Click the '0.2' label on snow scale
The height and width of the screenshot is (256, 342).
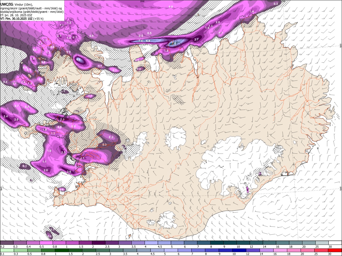click(2, 247)
